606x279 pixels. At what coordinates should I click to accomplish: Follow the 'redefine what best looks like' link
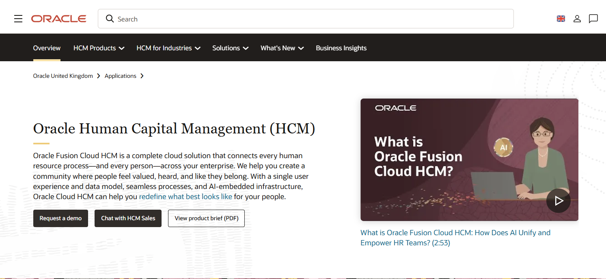(185, 197)
